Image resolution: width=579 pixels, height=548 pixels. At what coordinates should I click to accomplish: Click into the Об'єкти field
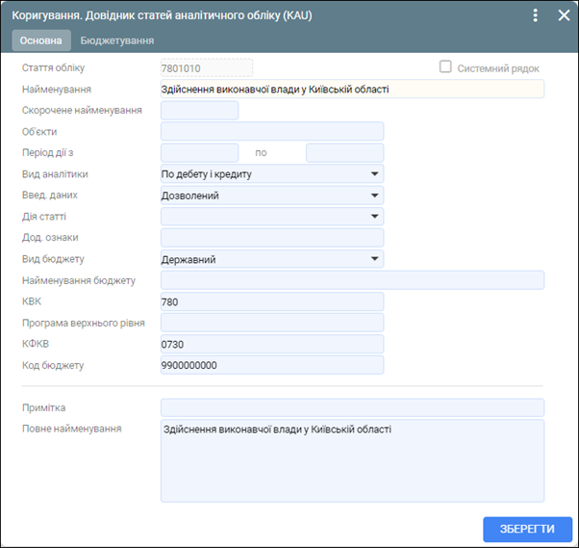(x=272, y=132)
